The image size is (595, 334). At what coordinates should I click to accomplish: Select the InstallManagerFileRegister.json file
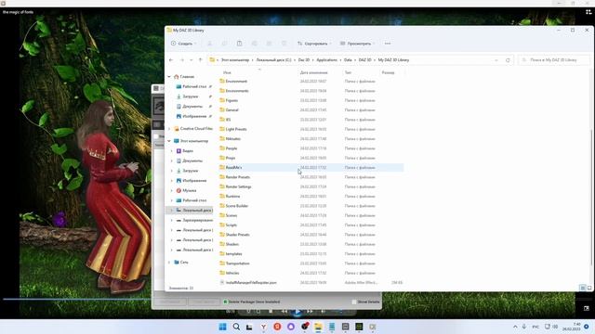click(251, 282)
